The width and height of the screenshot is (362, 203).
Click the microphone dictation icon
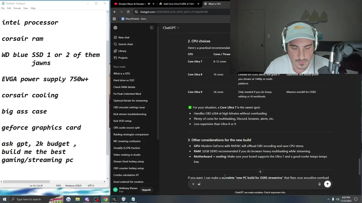(x=319, y=184)
